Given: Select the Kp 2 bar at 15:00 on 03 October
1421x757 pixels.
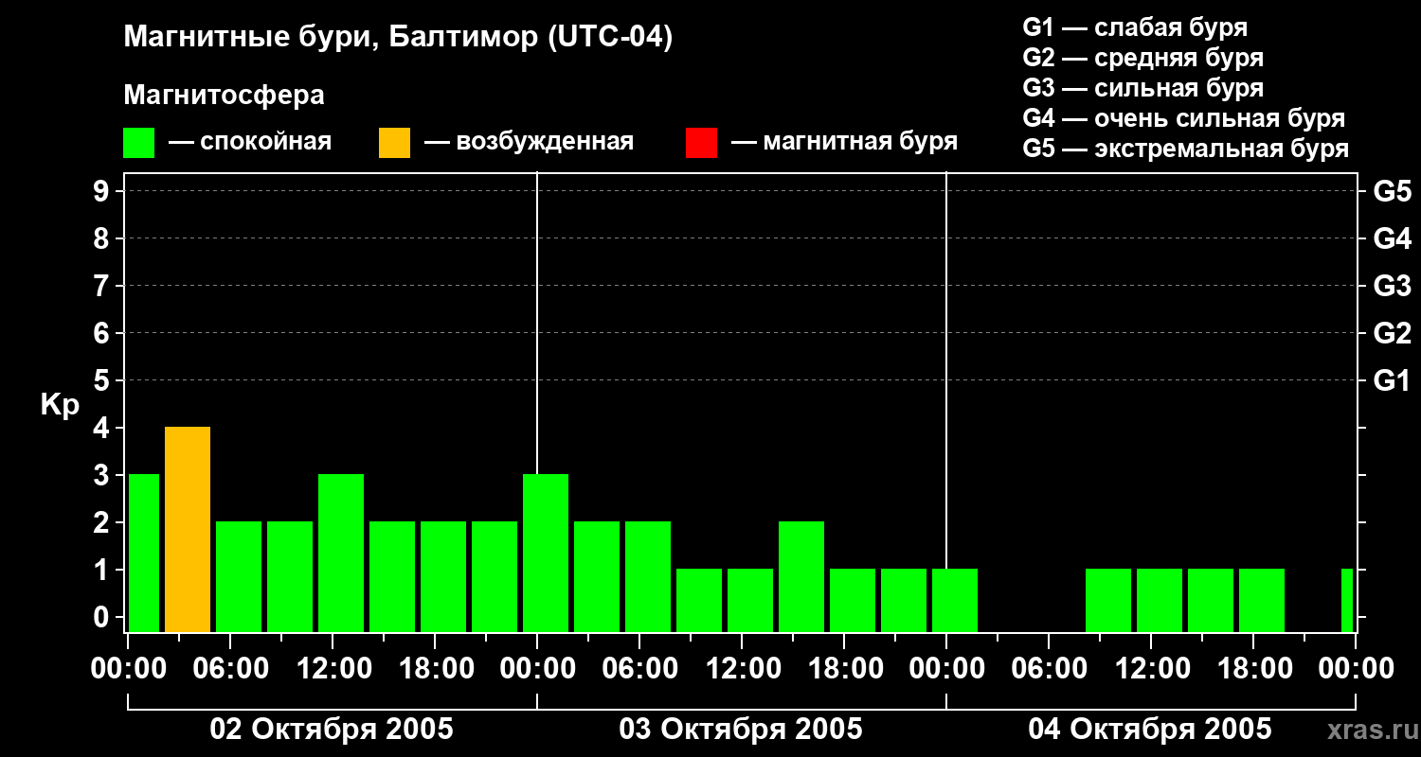Looking at the screenshot, I should click(801, 577).
